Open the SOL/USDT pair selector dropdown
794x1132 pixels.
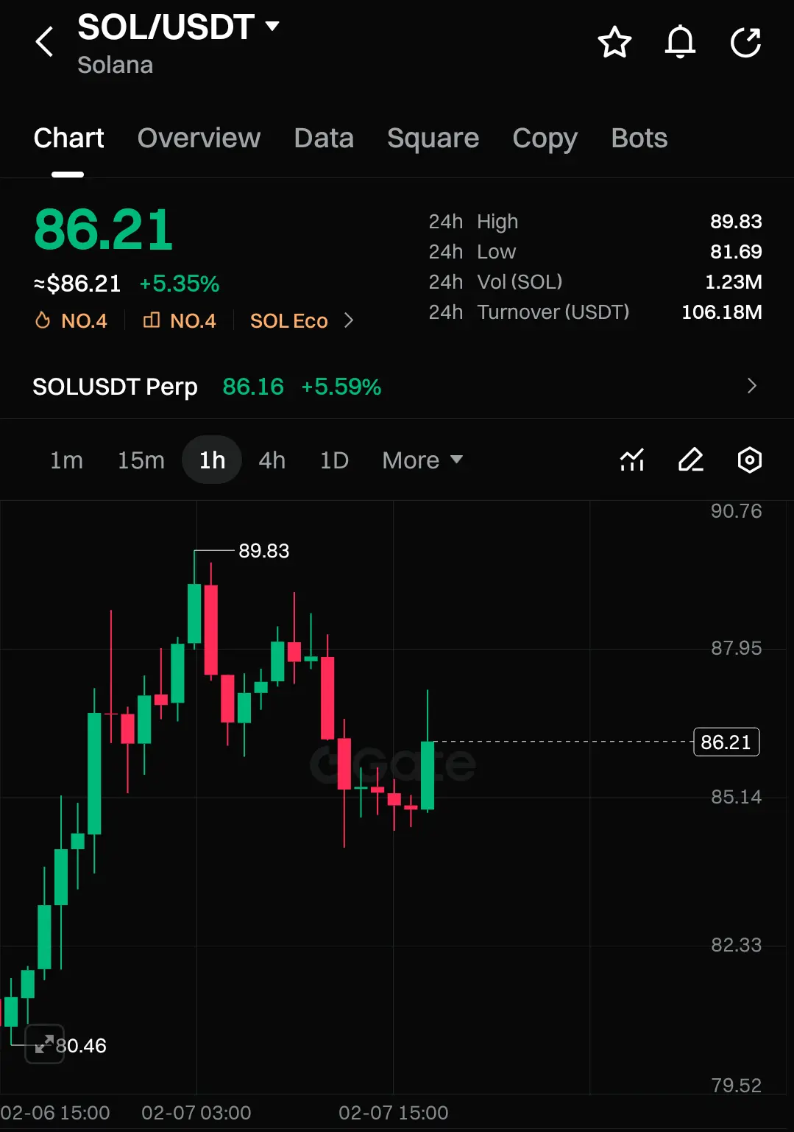pyautogui.click(x=179, y=27)
